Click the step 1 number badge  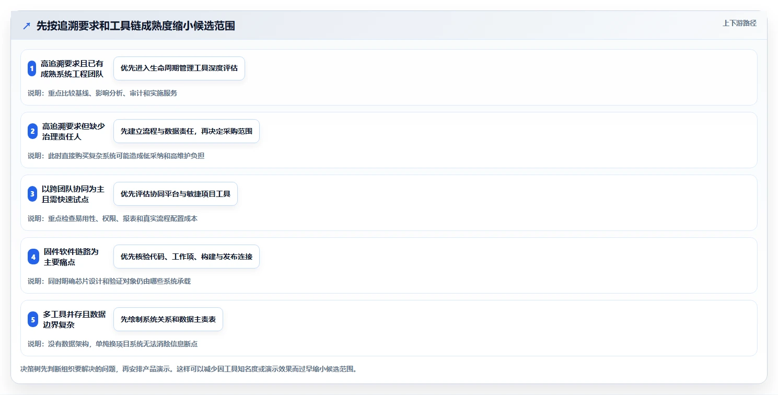tap(32, 68)
